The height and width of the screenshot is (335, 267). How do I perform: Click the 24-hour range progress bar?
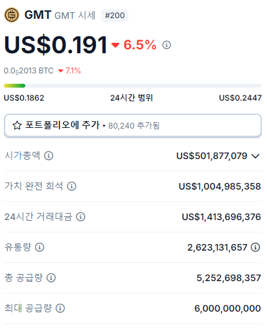tap(133, 86)
